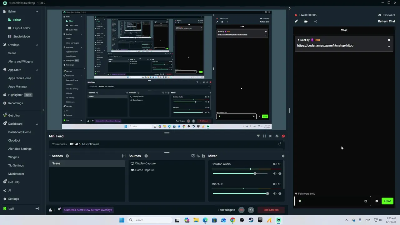Click the Test Widgets button

[226, 210]
